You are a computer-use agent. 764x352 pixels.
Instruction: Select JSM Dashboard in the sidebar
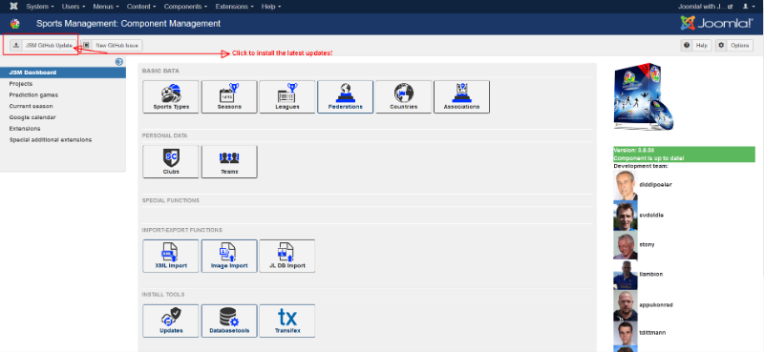(x=63, y=72)
